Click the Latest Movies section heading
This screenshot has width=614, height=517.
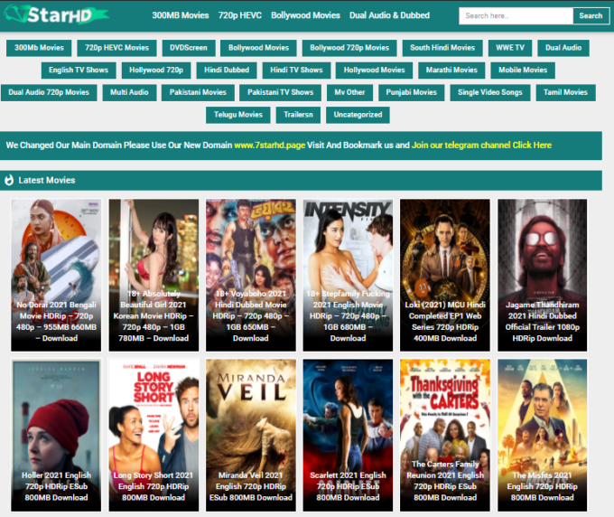point(47,180)
